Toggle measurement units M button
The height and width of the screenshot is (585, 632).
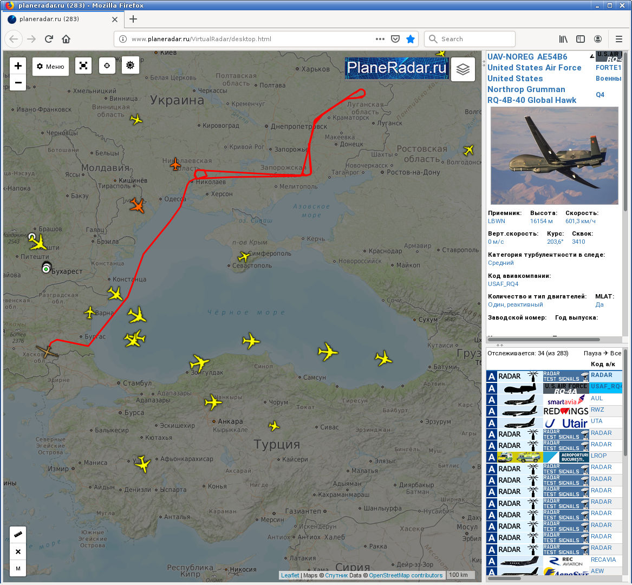point(18,568)
